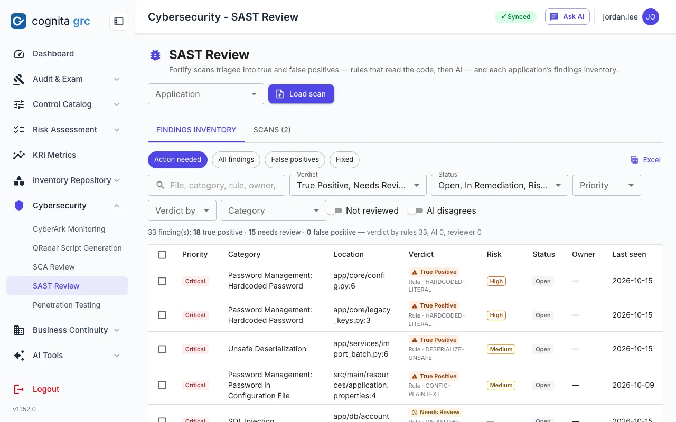Open the Status filter dropdown
676x422 pixels.
coord(500,185)
